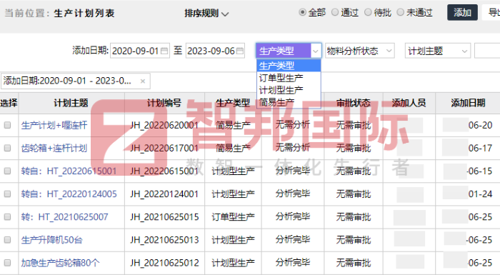Check the box for 加急生产齿轮箱80个 row
500x275 pixels.
click(x=7, y=263)
